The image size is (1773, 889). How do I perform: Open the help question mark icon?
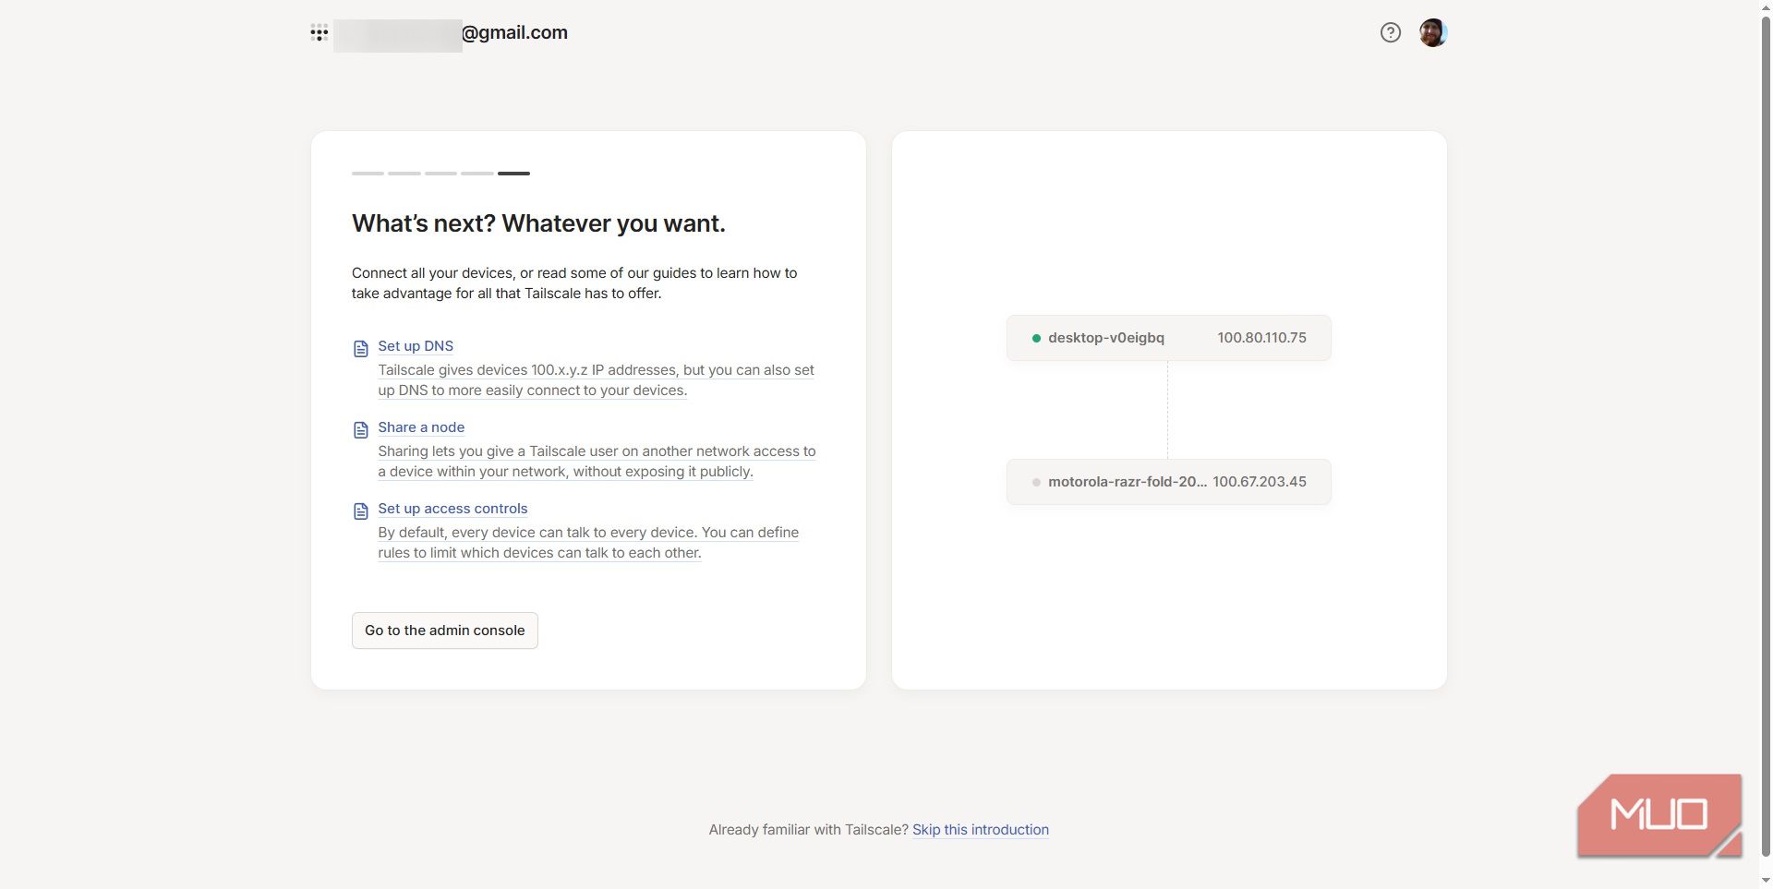click(x=1391, y=32)
